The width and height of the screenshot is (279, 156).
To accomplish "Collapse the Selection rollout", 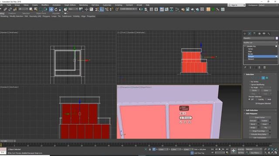I will pyautogui.click(x=250, y=74).
